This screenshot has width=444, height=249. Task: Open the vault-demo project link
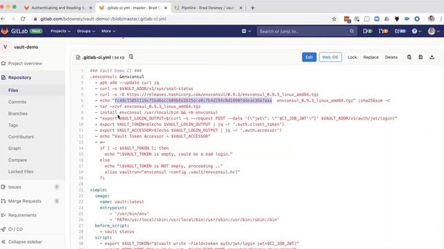(x=26, y=47)
